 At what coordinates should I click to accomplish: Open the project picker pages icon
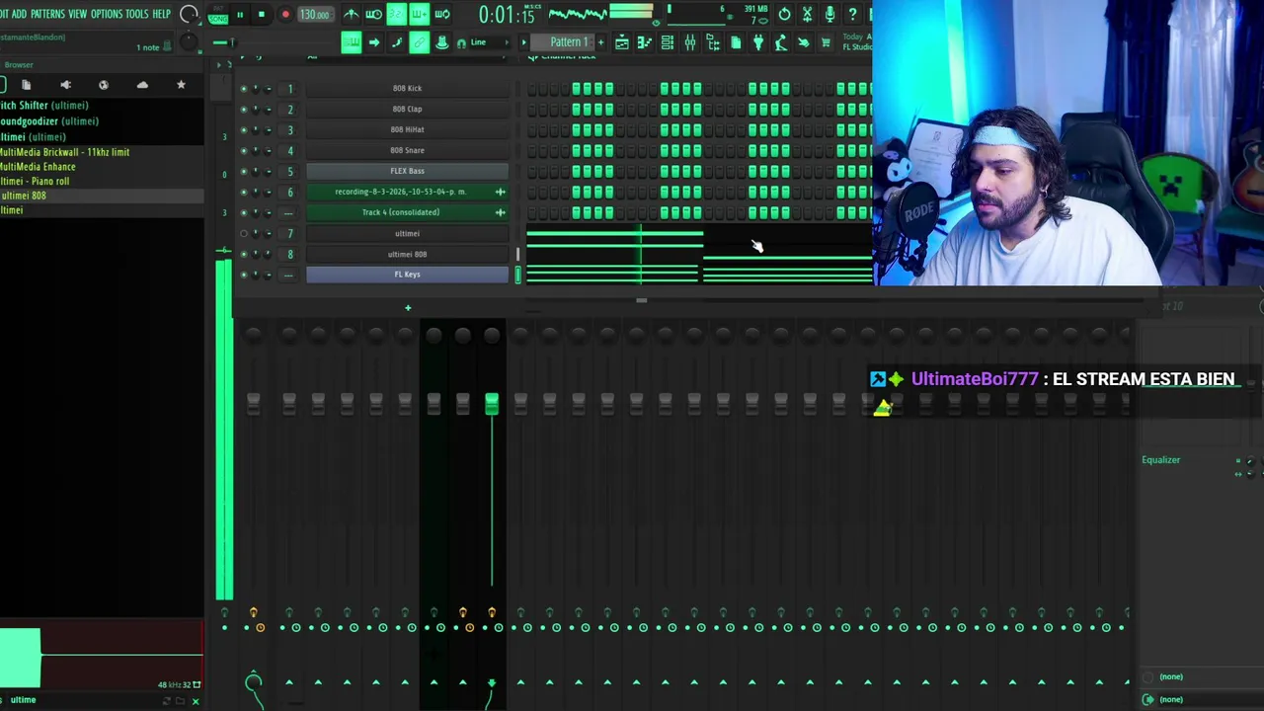pos(736,41)
